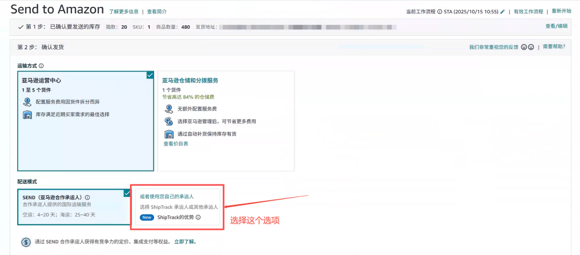Click 第 2 步: 确认发货 heading
This screenshot has width=580, height=255.
(x=41, y=47)
